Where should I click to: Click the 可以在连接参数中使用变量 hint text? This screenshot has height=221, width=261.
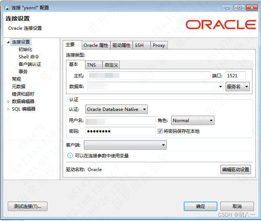tap(102, 156)
